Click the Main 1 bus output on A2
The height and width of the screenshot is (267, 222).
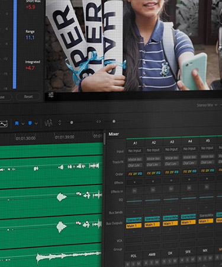[x=152, y=225]
